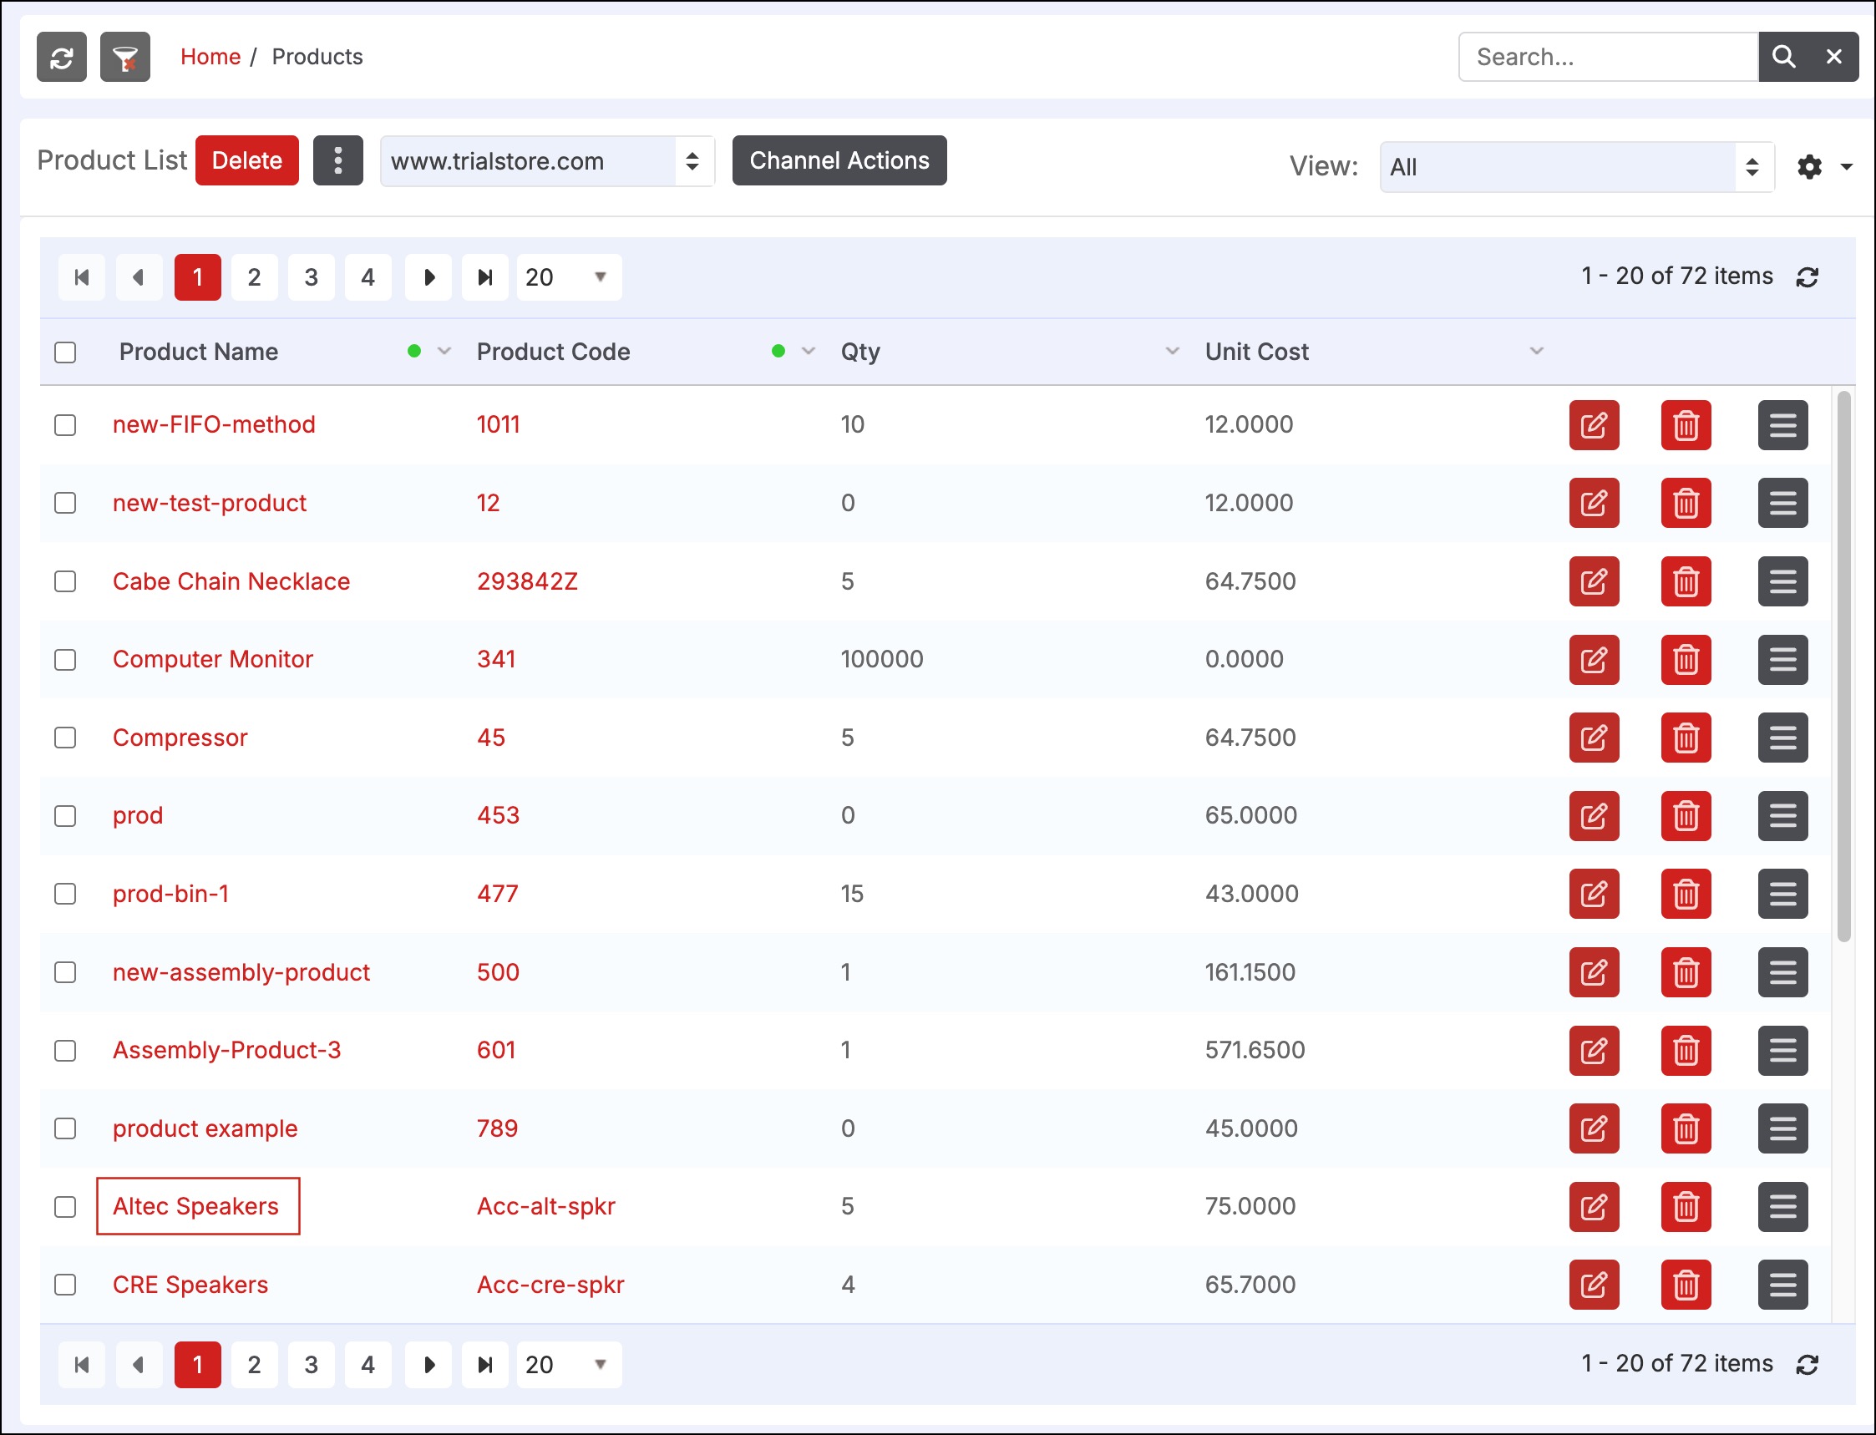Click into the Search input field
Viewport: 1876px width, 1435px height.
click(1609, 58)
